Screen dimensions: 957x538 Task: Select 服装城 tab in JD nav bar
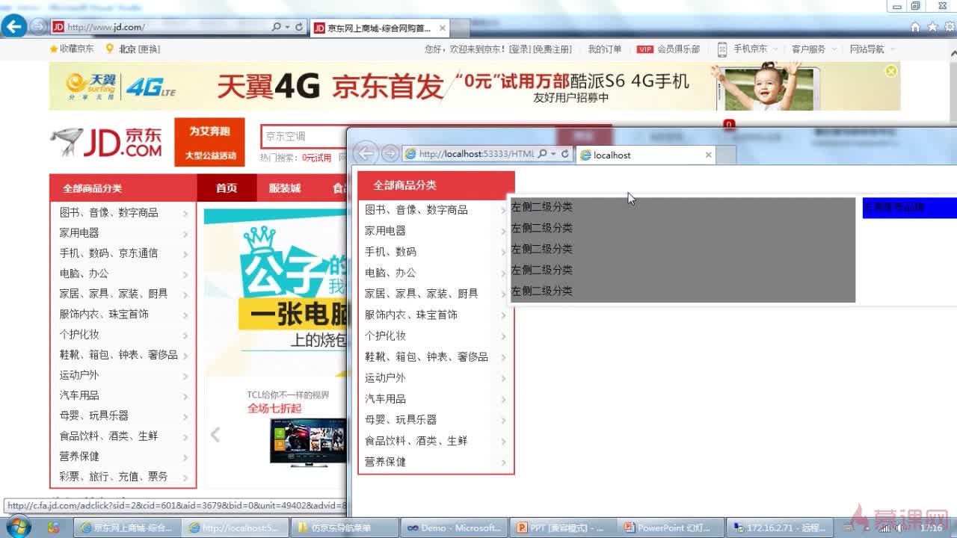[285, 188]
